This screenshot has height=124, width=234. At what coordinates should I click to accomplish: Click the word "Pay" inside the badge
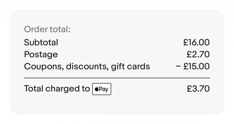point(104,89)
